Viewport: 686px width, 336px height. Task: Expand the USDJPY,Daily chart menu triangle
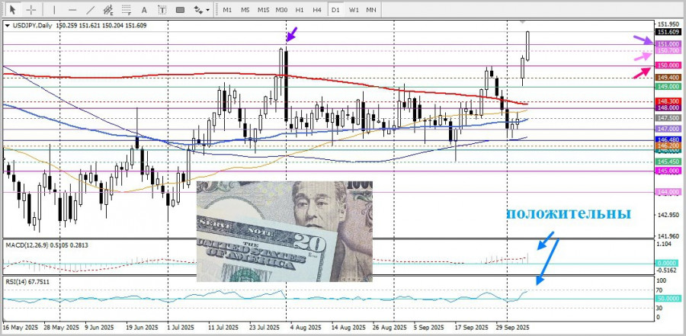coord(7,25)
